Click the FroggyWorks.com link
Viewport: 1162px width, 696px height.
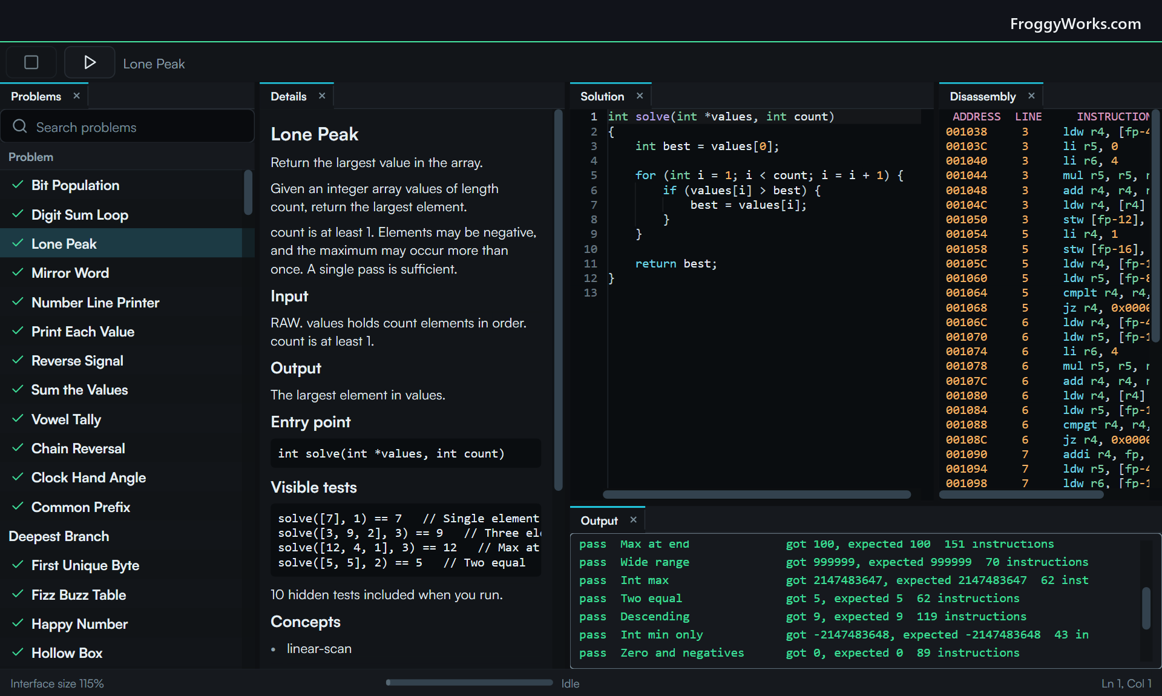click(x=1075, y=24)
